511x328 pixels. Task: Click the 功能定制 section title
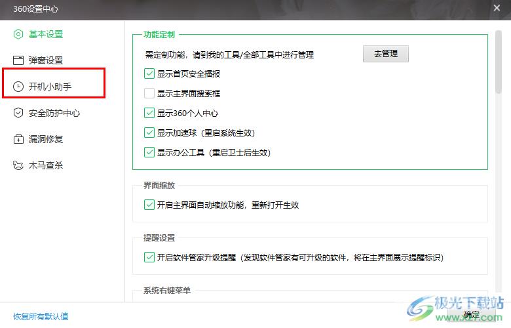pos(159,35)
